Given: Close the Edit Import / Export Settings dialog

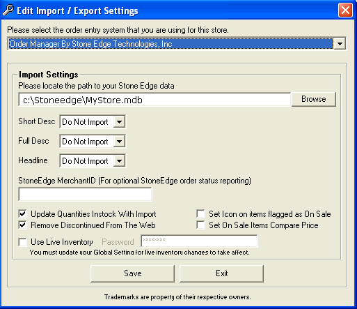Looking at the screenshot, I should click(345, 10).
